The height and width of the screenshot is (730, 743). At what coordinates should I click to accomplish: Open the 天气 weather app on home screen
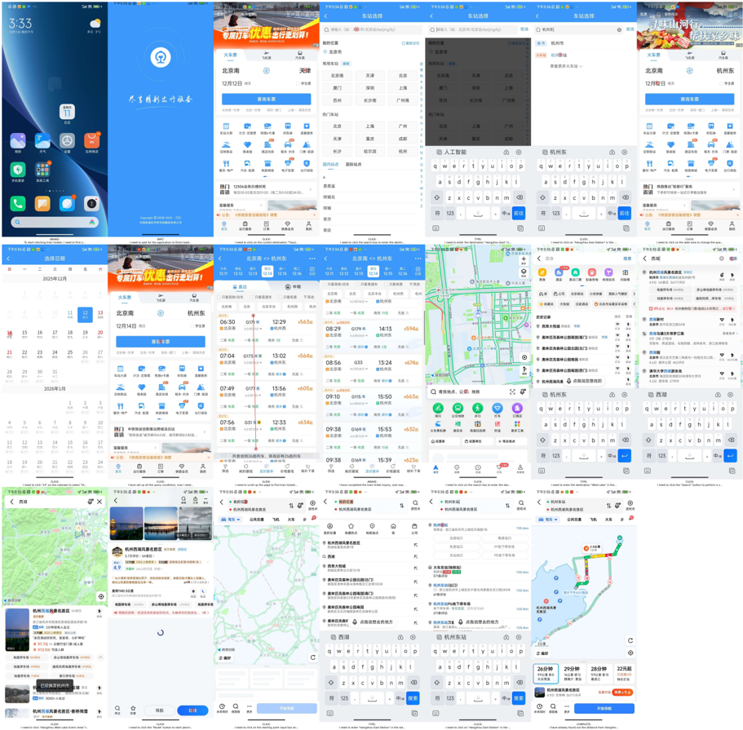pyautogui.click(x=42, y=141)
